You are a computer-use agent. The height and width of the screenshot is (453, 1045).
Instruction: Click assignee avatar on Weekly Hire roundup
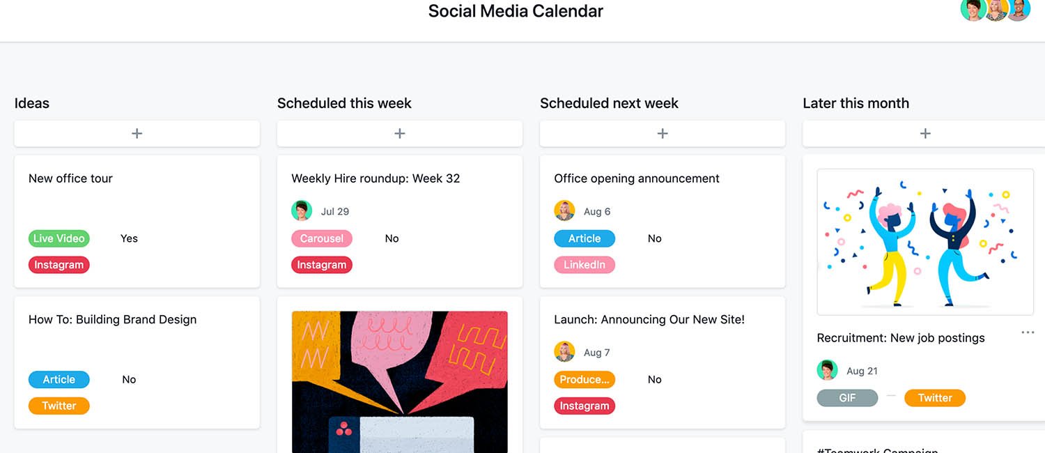tap(302, 210)
